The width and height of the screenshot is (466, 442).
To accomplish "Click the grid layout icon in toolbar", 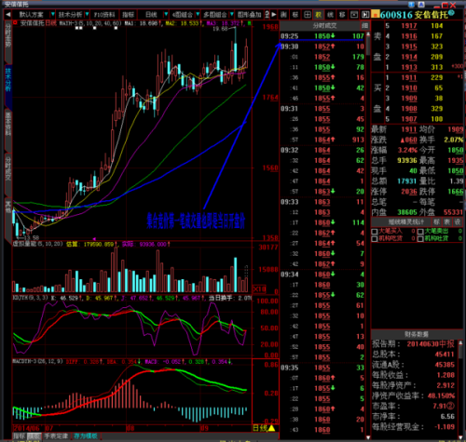I will tap(308, 14).
